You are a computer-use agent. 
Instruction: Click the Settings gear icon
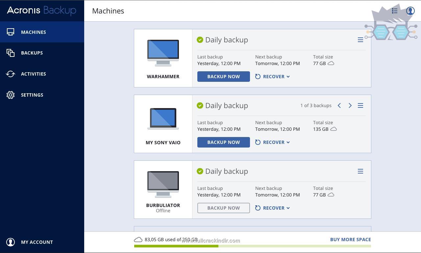pos(11,95)
